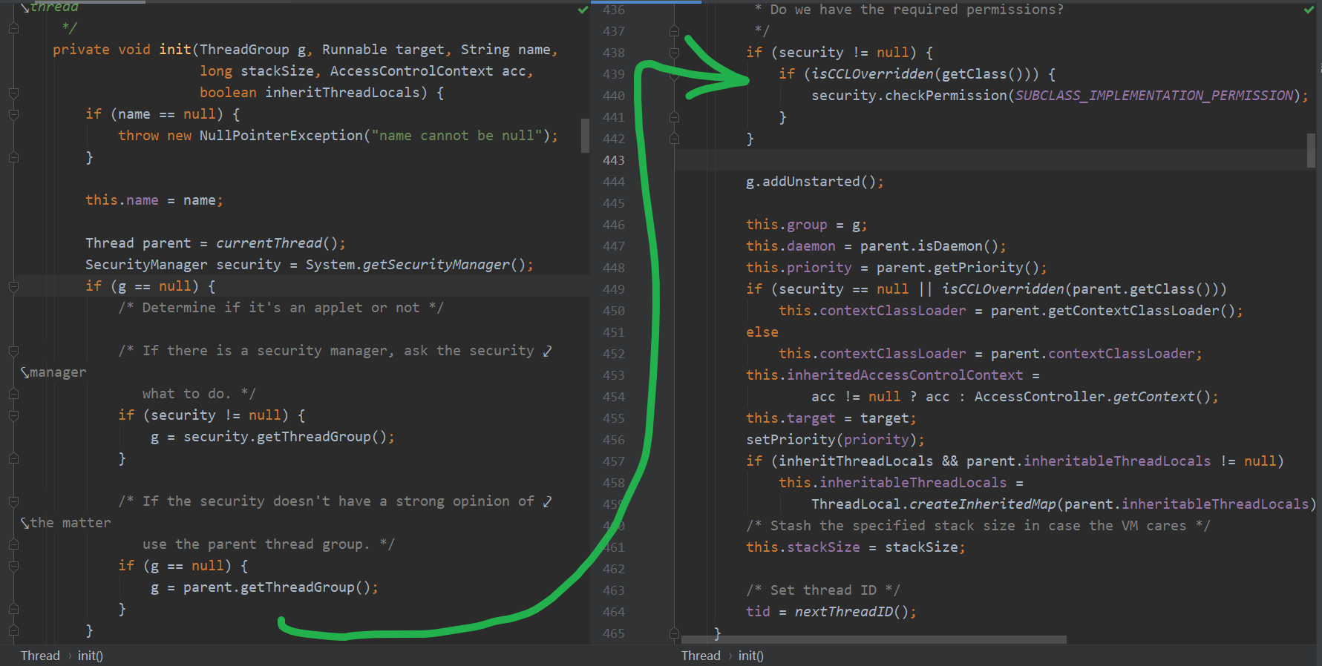Click the method end fold marker at line 465

click(x=674, y=633)
